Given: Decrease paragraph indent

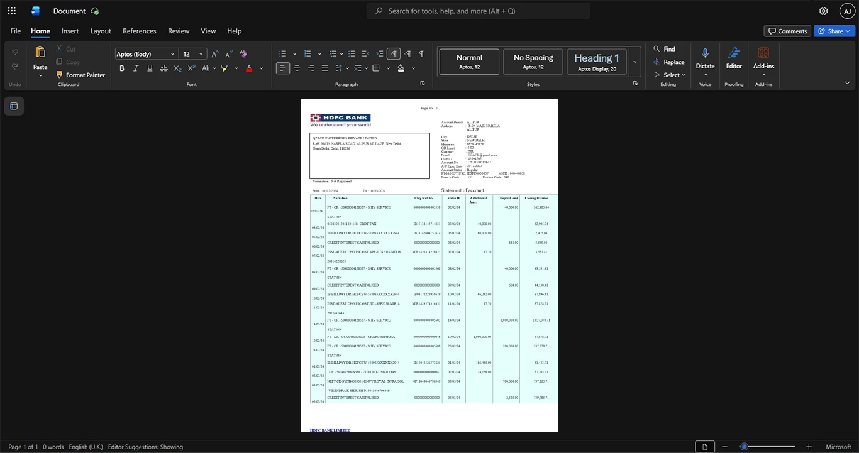Looking at the screenshot, I should pos(366,53).
